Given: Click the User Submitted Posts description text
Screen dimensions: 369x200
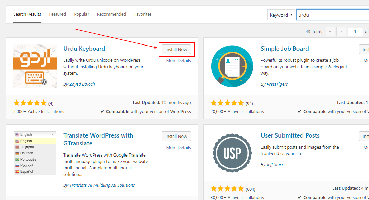Looking at the screenshot, I should coord(300,150).
